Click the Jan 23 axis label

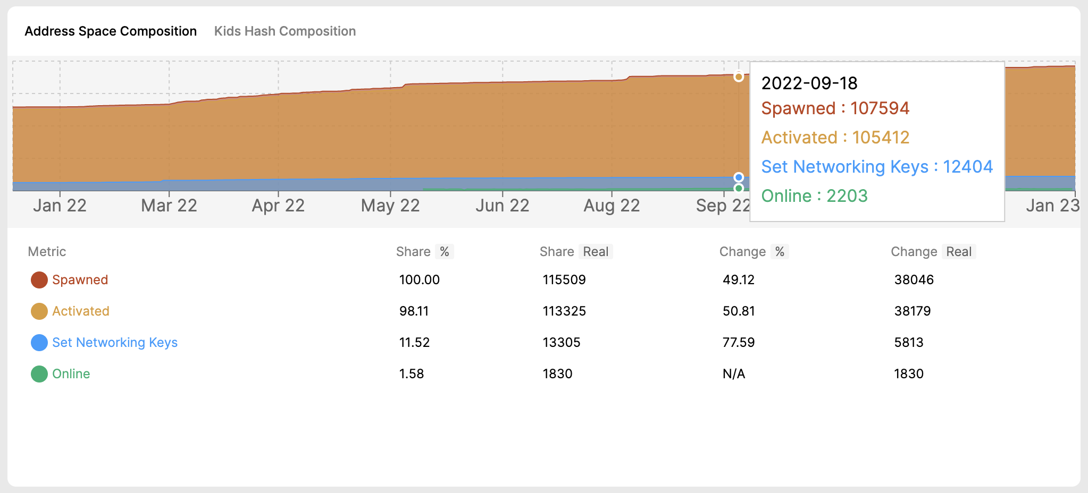[x=1052, y=206]
